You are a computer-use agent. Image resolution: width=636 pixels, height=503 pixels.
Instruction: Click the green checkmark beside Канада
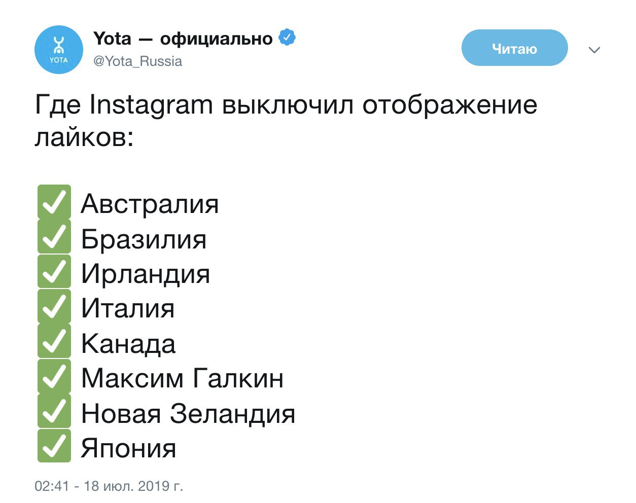[54, 342]
